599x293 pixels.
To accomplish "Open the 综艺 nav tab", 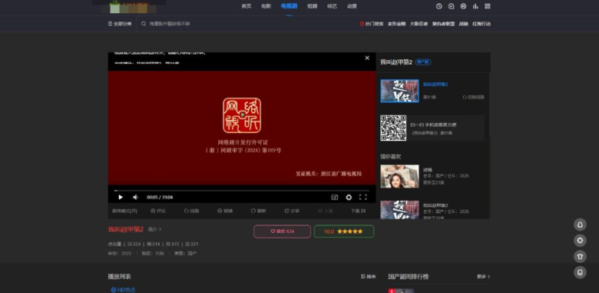I will (x=332, y=6).
